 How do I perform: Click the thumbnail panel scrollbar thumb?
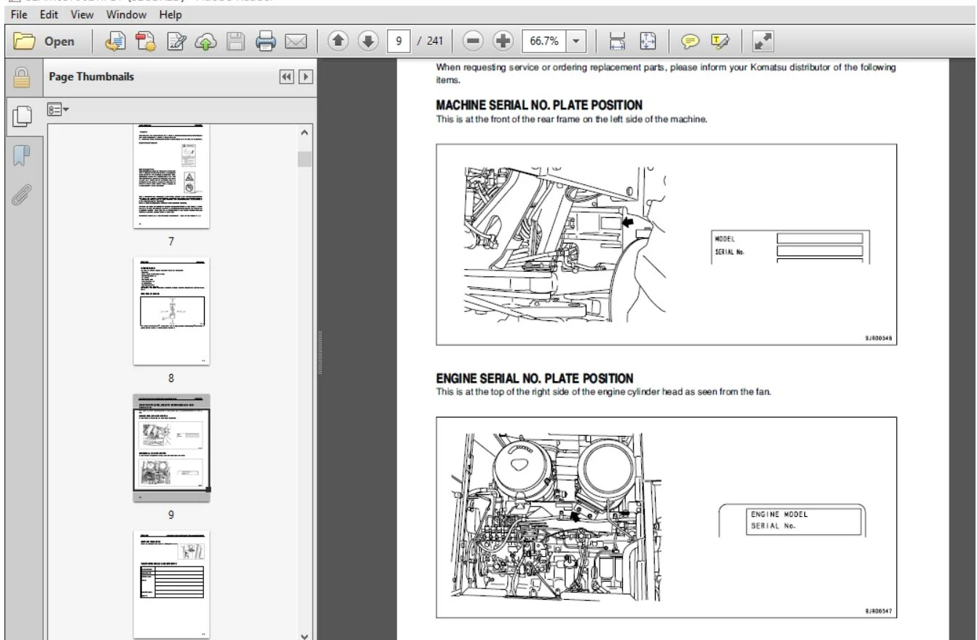pyautogui.click(x=305, y=159)
